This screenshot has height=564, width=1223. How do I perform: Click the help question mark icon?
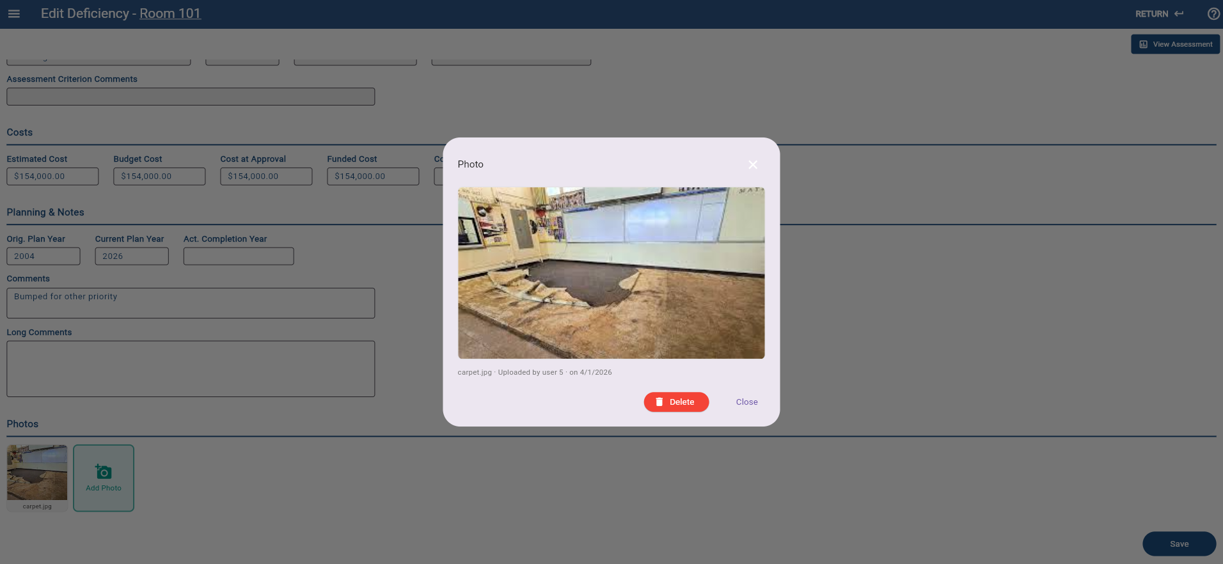click(x=1213, y=13)
